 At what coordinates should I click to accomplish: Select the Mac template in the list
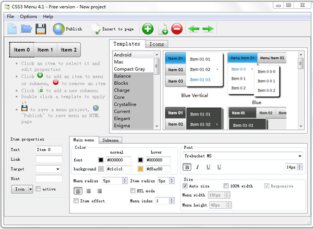pyautogui.click(x=133, y=62)
